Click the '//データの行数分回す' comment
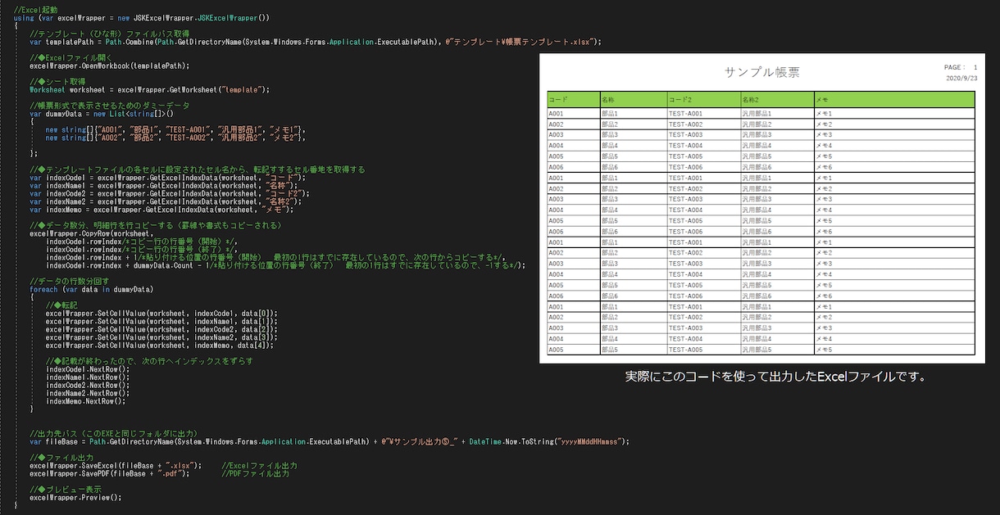This screenshot has height=515, width=1000. (x=69, y=282)
